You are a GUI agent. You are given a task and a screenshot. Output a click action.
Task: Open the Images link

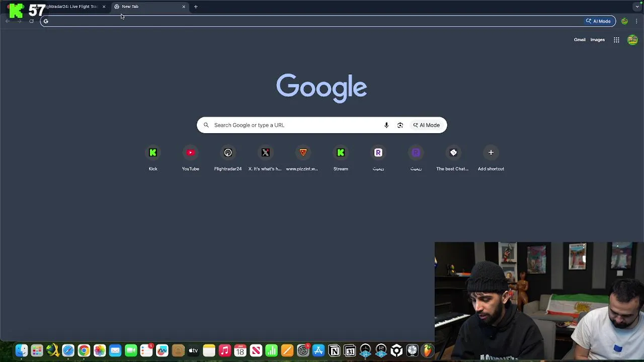point(597,40)
